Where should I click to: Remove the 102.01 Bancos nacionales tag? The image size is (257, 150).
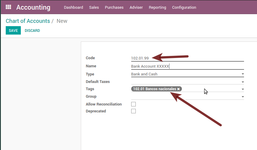pos(179,89)
